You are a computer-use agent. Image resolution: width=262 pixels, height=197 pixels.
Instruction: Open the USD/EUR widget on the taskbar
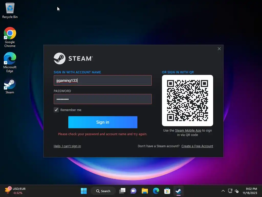click(x=15, y=191)
